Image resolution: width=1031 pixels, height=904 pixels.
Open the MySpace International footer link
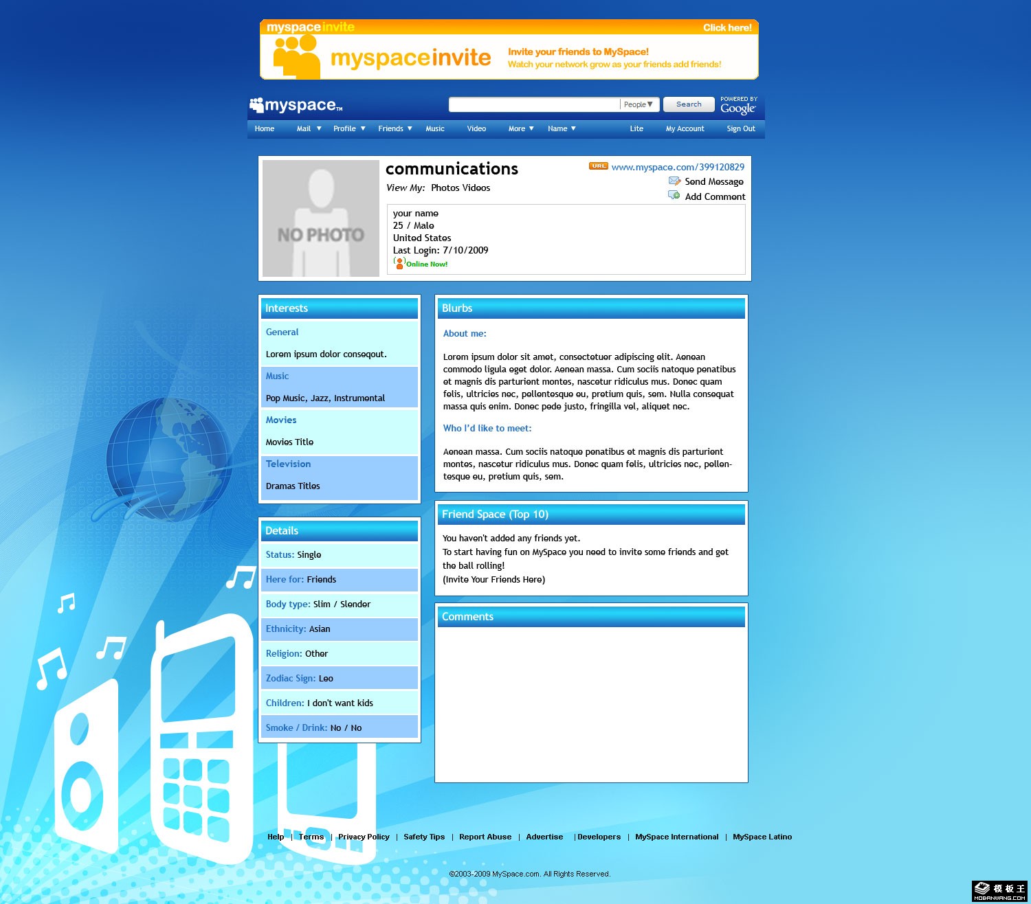tap(677, 837)
